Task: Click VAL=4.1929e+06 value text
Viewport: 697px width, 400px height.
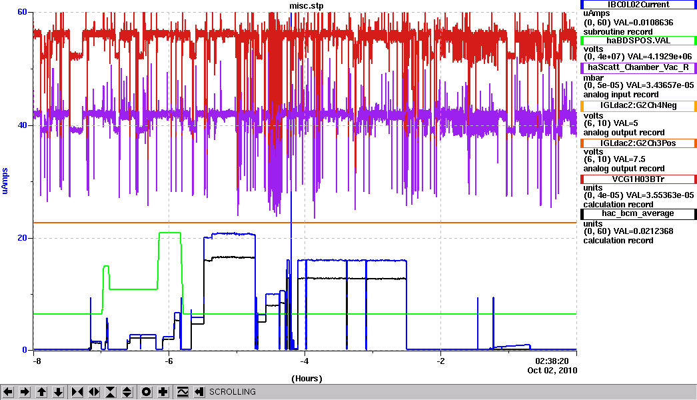Action: click(659, 57)
